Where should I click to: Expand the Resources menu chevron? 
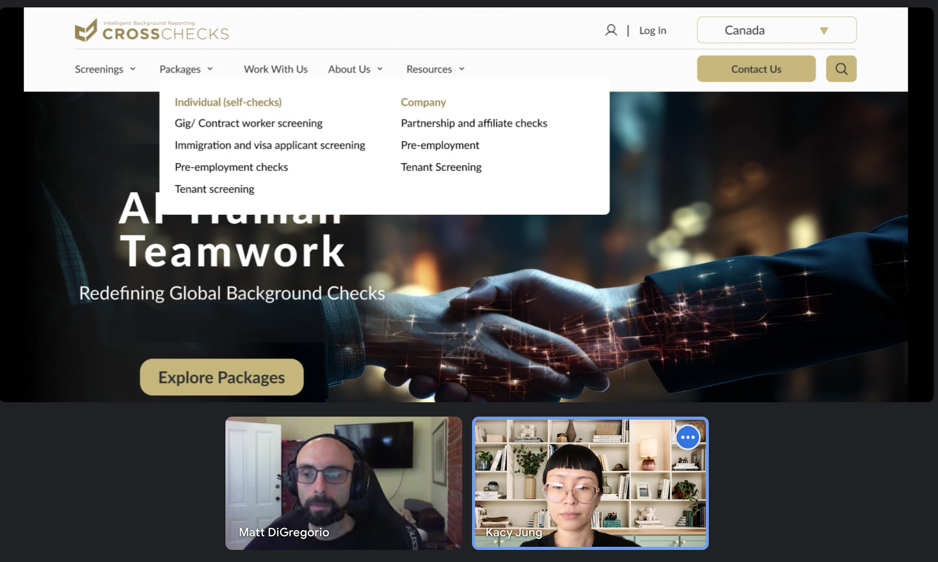pyautogui.click(x=461, y=69)
